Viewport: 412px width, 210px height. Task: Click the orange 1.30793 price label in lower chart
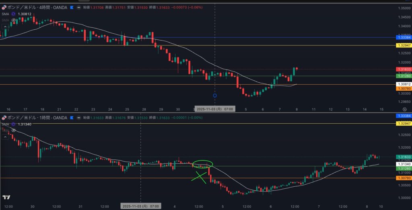tap(404, 178)
